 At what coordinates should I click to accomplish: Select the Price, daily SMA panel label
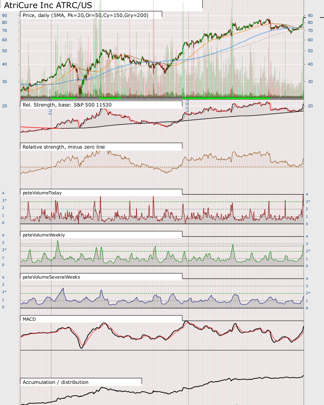[85, 15]
